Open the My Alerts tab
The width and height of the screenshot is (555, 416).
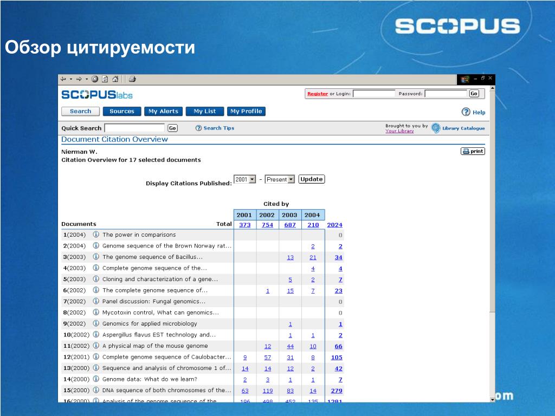click(x=163, y=111)
